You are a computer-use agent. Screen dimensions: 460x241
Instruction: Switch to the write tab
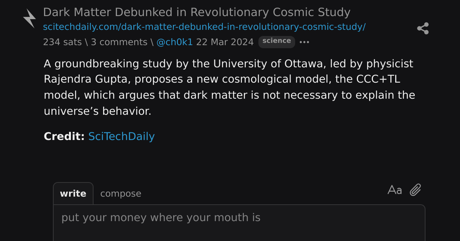[73, 194]
